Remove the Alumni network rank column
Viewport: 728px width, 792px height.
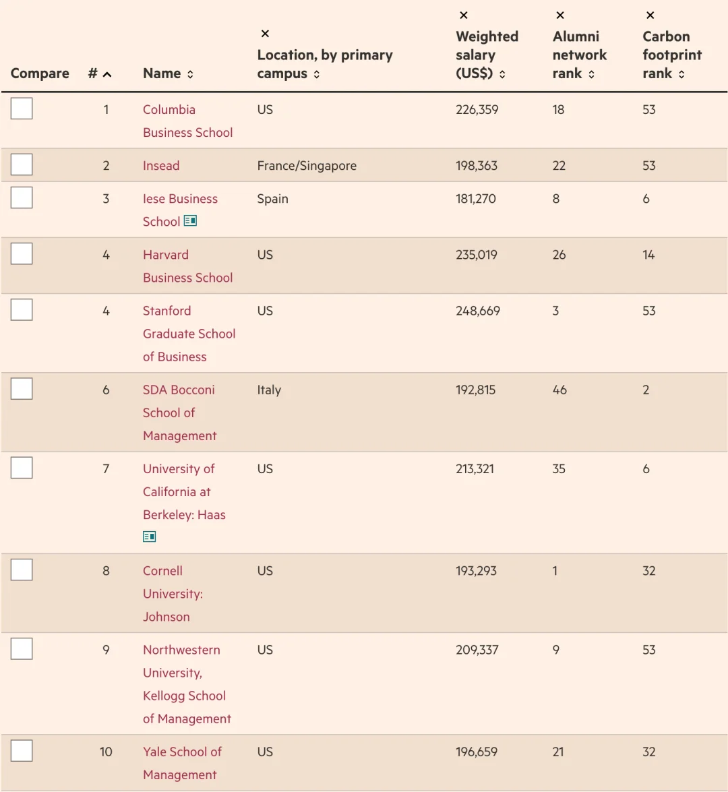pos(560,16)
